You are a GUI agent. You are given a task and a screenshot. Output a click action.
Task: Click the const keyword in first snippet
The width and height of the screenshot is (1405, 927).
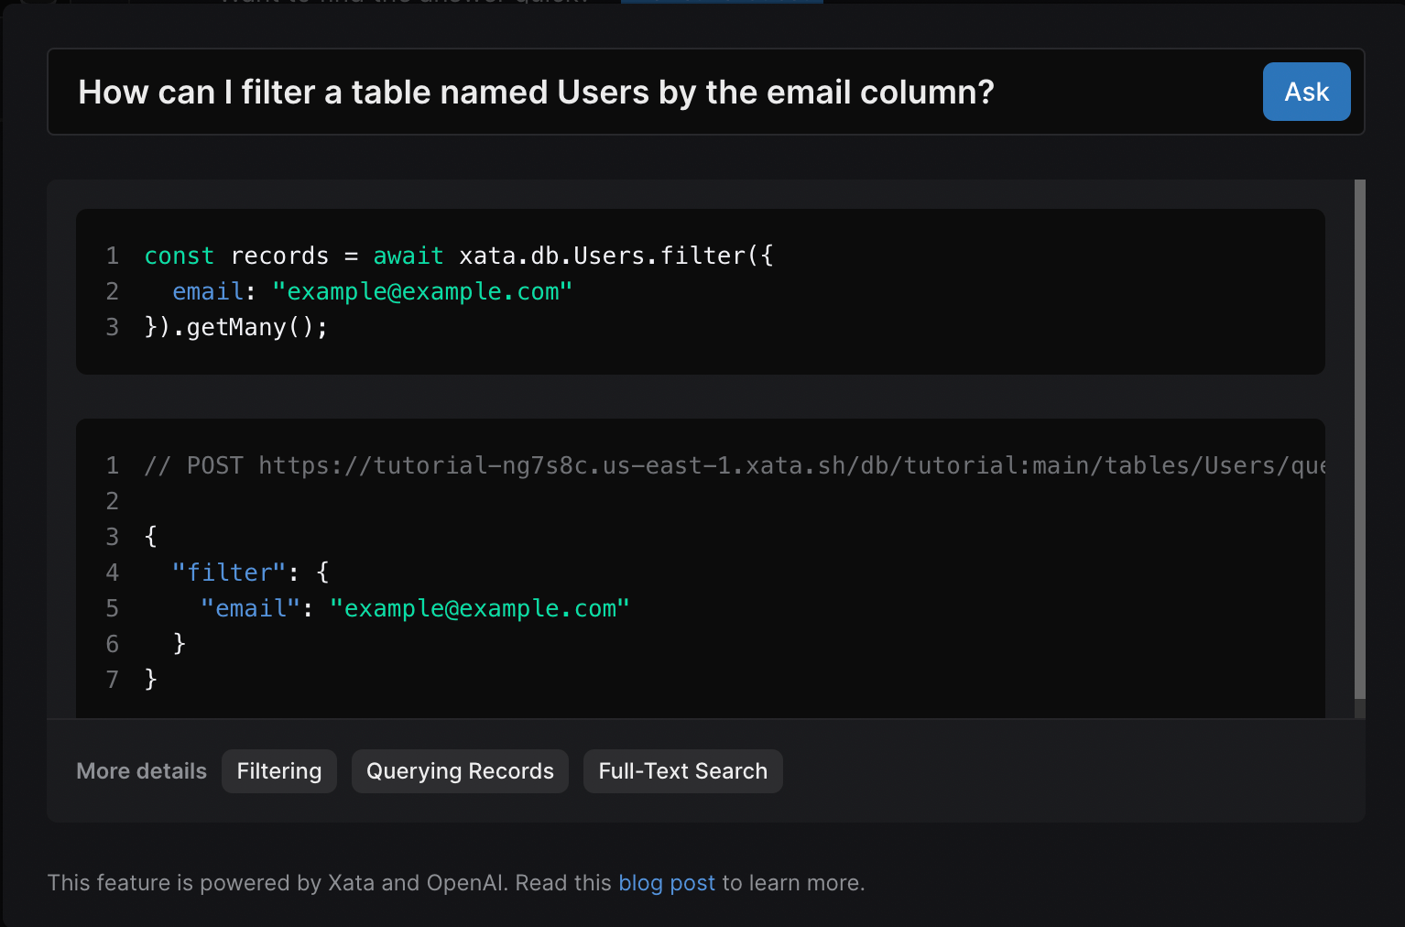point(180,256)
